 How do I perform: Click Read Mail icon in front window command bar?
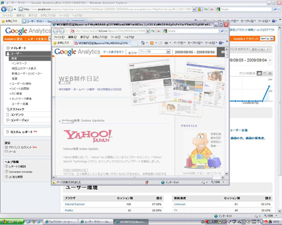(x=160, y=43)
